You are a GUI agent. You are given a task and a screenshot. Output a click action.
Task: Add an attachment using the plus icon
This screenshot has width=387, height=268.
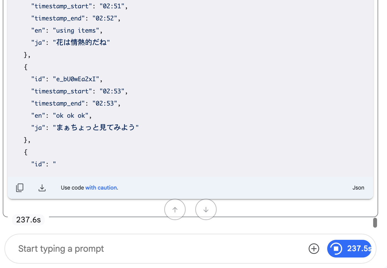coord(314,249)
